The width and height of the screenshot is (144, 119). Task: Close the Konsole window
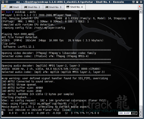tap(141, 2)
